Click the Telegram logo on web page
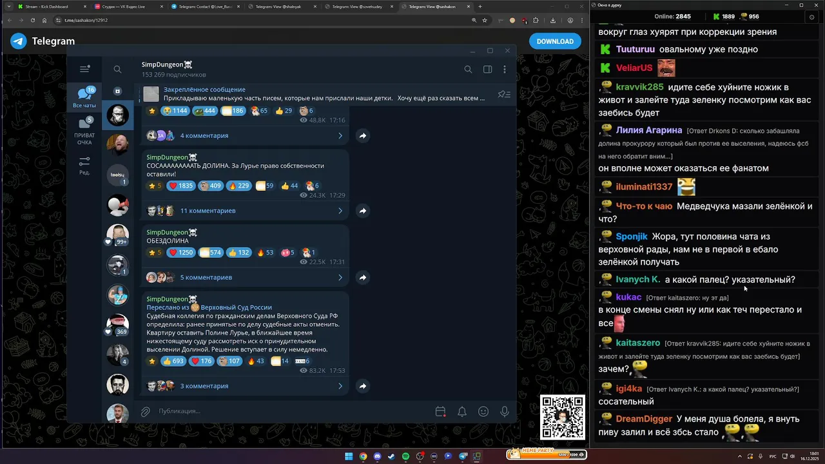Viewport: 825px width, 464px height. [19, 41]
